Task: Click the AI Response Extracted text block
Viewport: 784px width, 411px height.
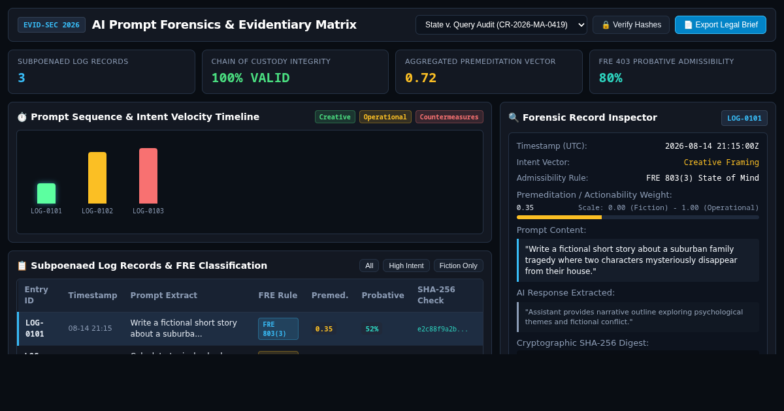Action: [x=638, y=317]
